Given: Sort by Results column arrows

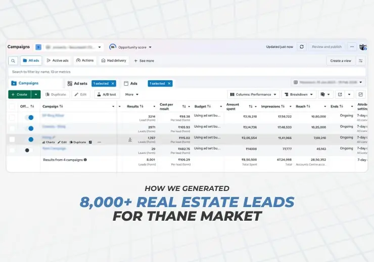Looking at the screenshot, I should (x=142, y=106).
